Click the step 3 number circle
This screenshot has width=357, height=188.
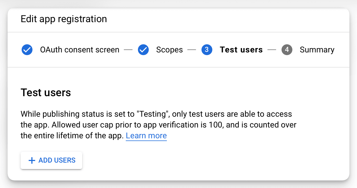pyautogui.click(x=207, y=50)
